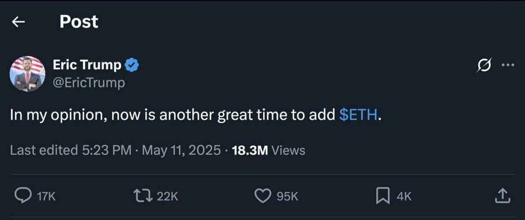
Task: View edit history via Last edited
Action: pos(42,151)
